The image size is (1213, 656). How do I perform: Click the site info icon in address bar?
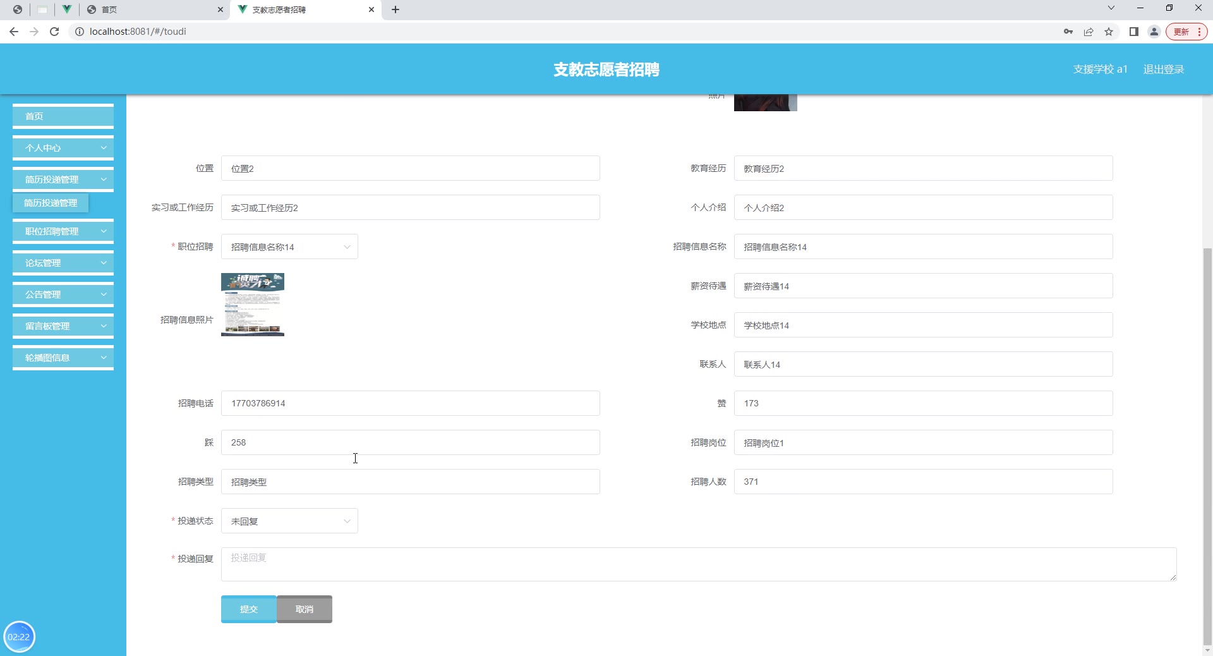tap(80, 32)
